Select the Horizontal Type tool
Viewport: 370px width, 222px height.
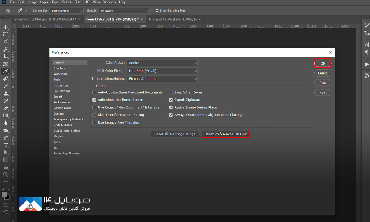tap(6, 145)
